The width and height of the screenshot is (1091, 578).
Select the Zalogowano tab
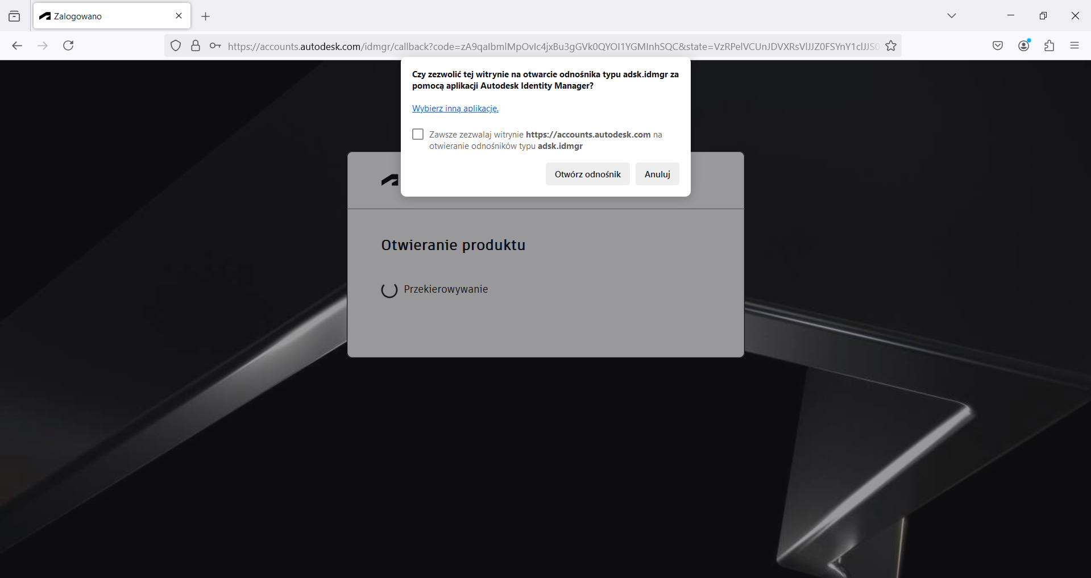(x=102, y=16)
